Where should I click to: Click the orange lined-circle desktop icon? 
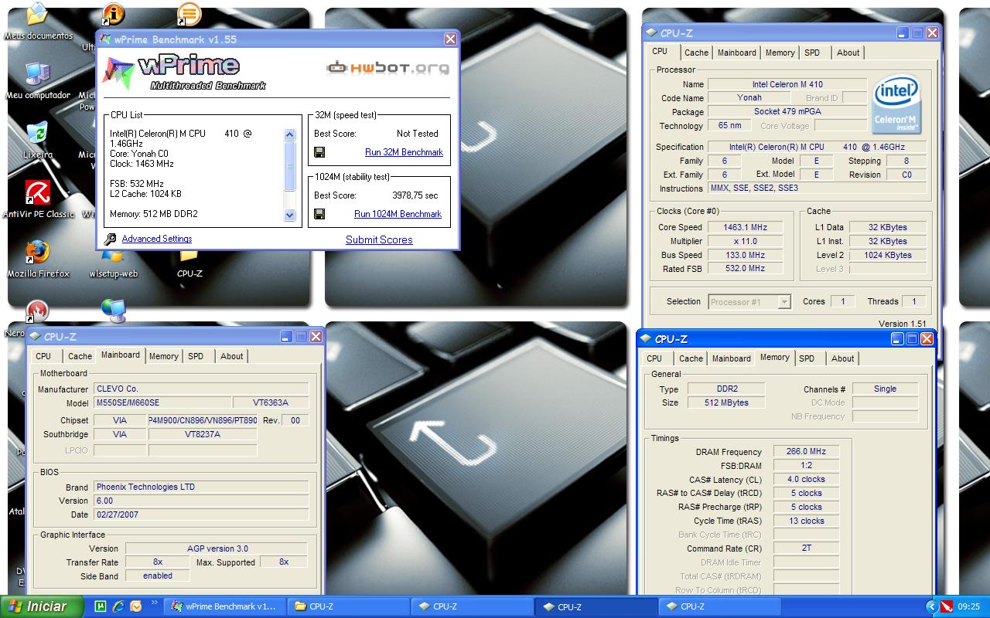[189, 15]
